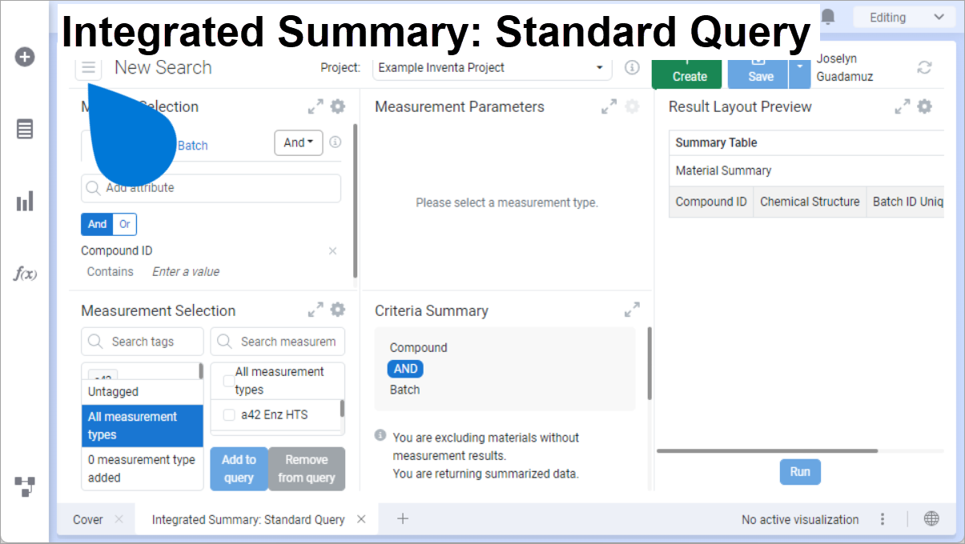Switch the And/Or toggle to Or
The width and height of the screenshot is (965, 544).
[124, 224]
